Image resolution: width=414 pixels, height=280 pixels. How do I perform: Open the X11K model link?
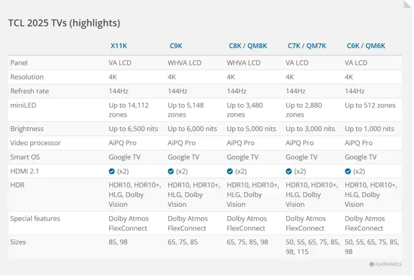tap(119, 46)
